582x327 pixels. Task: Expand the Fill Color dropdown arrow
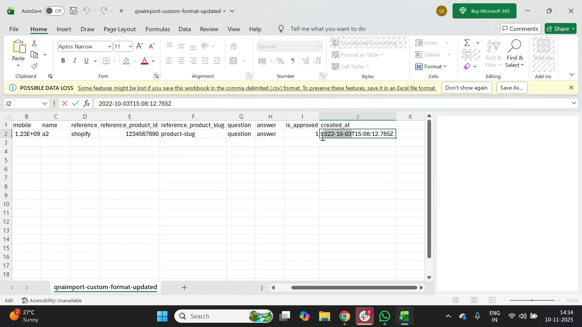click(x=135, y=61)
